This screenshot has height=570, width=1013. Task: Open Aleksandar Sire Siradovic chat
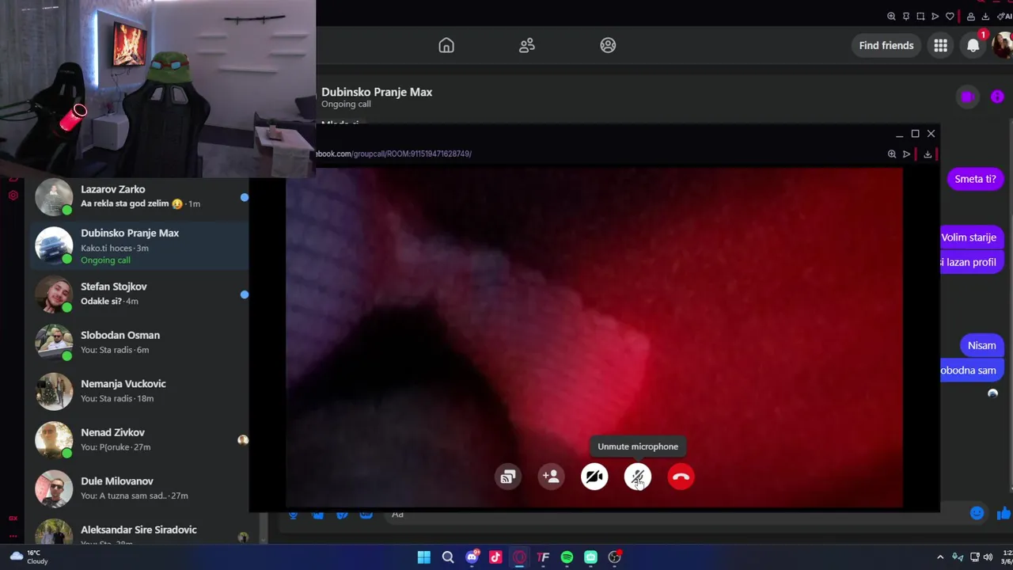pos(140,533)
